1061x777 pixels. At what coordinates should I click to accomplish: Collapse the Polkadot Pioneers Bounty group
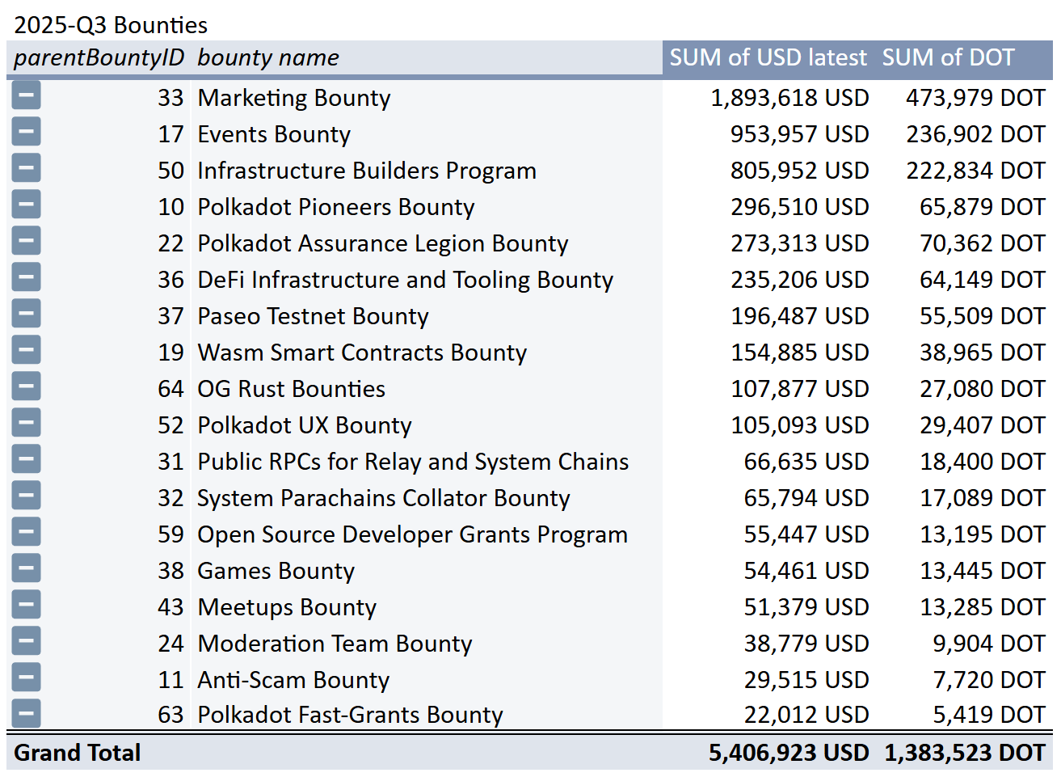(26, 204)
